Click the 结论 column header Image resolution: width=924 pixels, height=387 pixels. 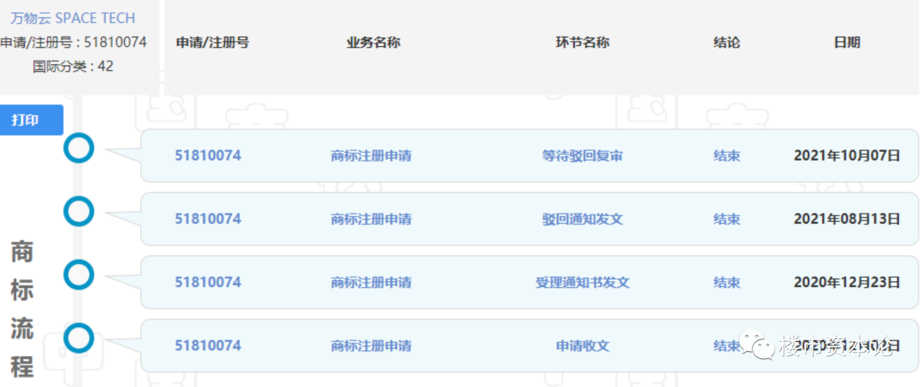(x=726, y=43)
